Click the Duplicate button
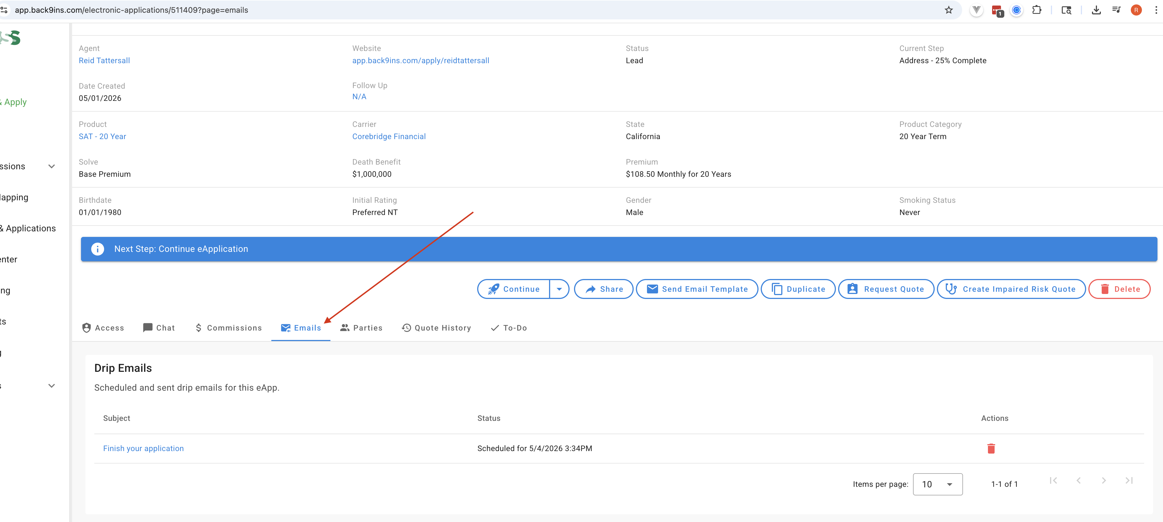 (x=798, y=289)
